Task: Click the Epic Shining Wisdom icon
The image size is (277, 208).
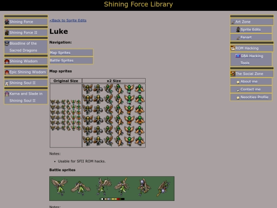Action: (x=7, y=72)
